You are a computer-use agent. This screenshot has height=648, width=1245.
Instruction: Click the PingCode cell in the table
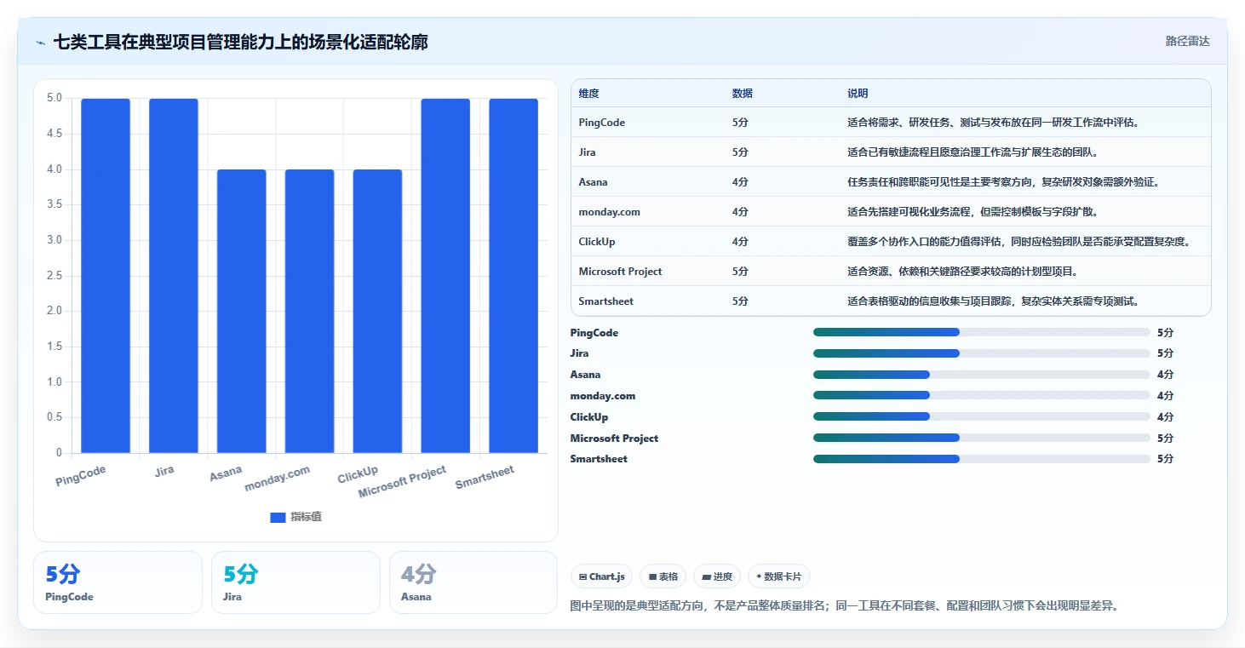(602, 123)
